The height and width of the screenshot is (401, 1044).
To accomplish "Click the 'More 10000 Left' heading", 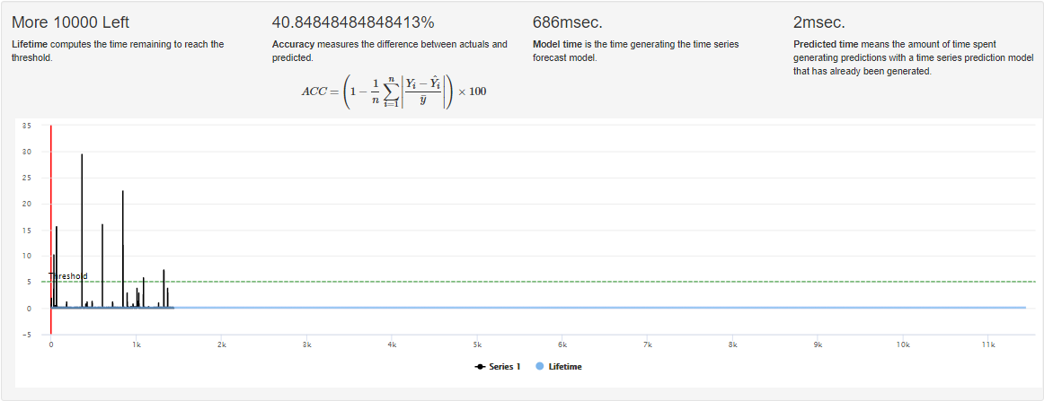I will click(71, 22).
